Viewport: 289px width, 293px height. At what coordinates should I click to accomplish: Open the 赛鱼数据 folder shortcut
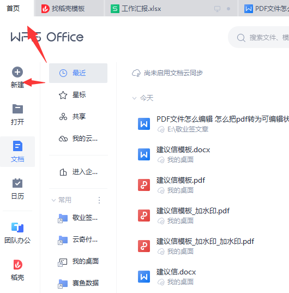78,283
